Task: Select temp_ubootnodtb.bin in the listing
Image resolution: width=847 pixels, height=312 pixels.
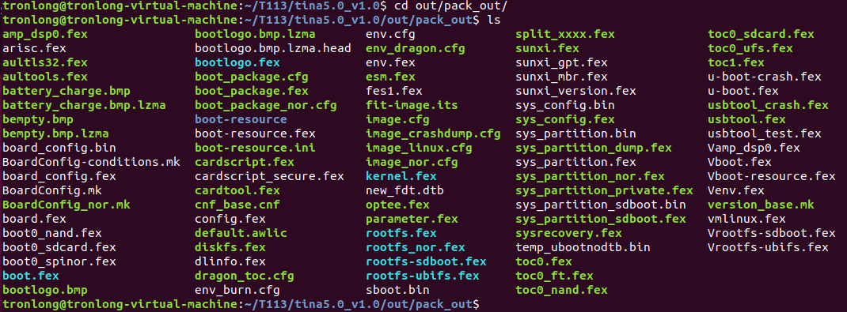Action: tap(583, 247)
